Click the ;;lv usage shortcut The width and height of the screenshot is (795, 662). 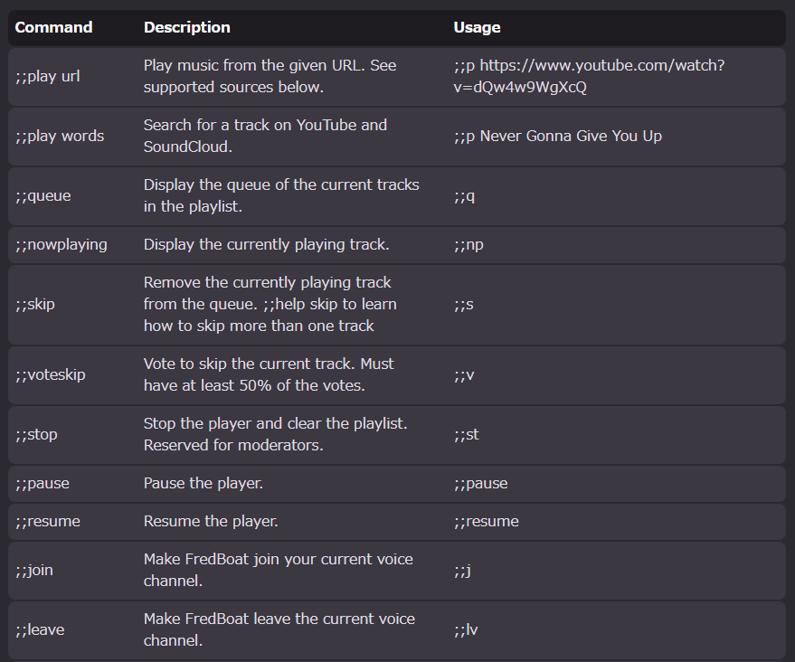coord(466,630)
